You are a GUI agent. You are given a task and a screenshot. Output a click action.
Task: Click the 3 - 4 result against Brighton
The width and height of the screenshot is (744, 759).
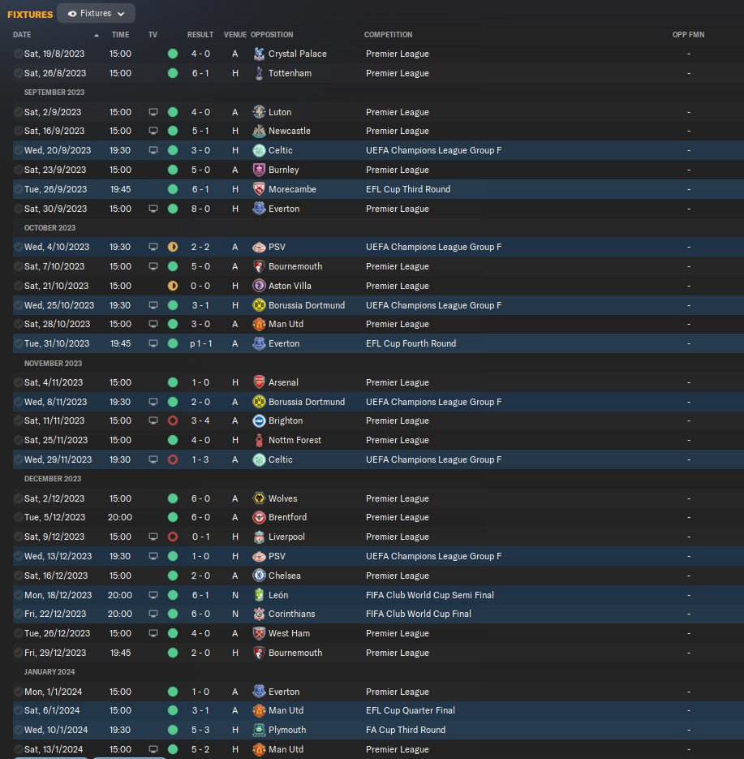(x=200, y=420)
